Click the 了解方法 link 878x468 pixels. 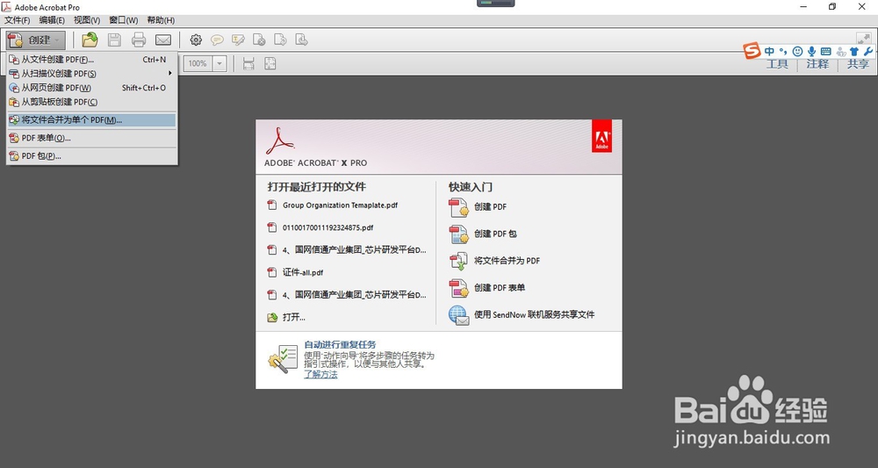(x=320, y=374)
